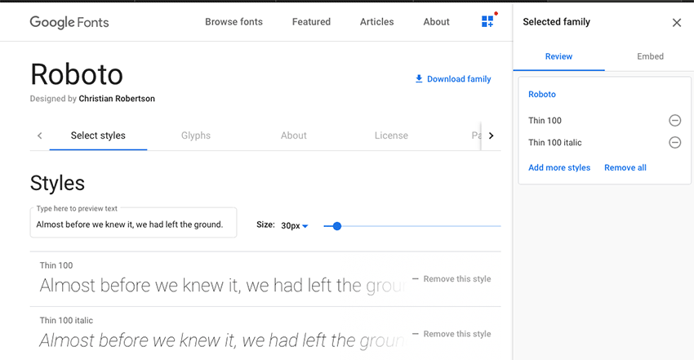Click the font size slider handle
The width and height of the screenshot is (694, 360).
(337, 226)
